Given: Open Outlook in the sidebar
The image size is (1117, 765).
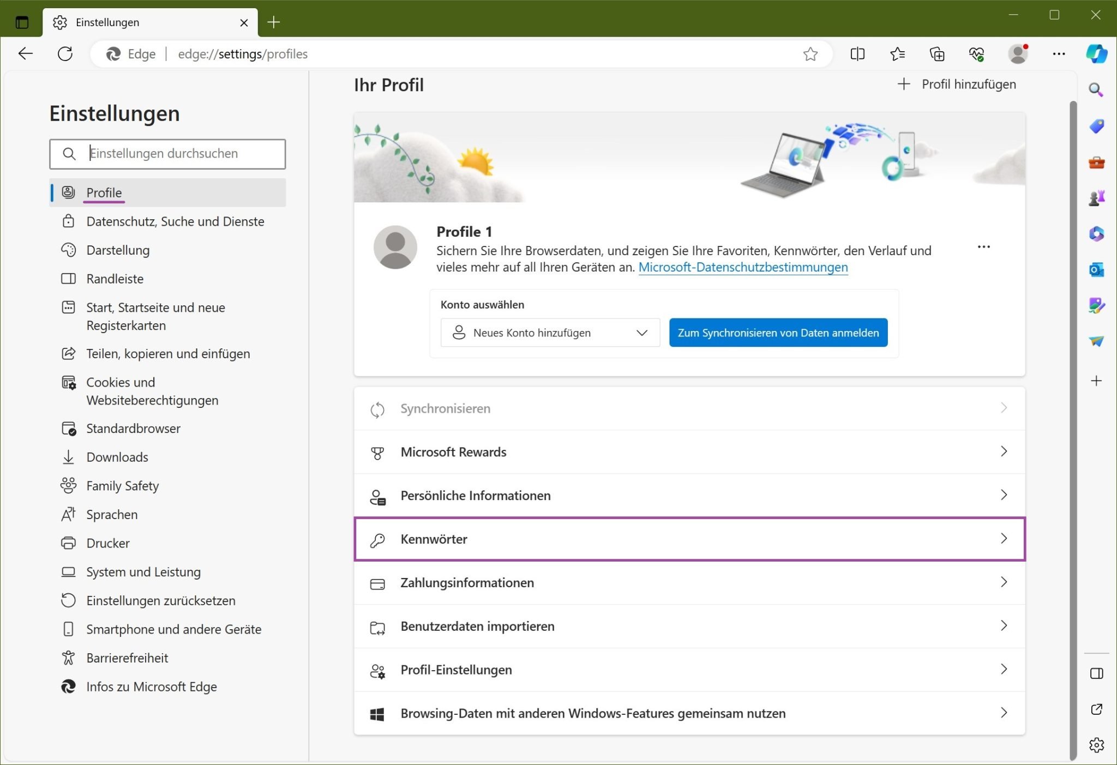Looking at the screenshot, I should point(1096,269).
